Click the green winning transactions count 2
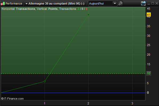Viewport: 159px width, 106px height. coord(78,9)
